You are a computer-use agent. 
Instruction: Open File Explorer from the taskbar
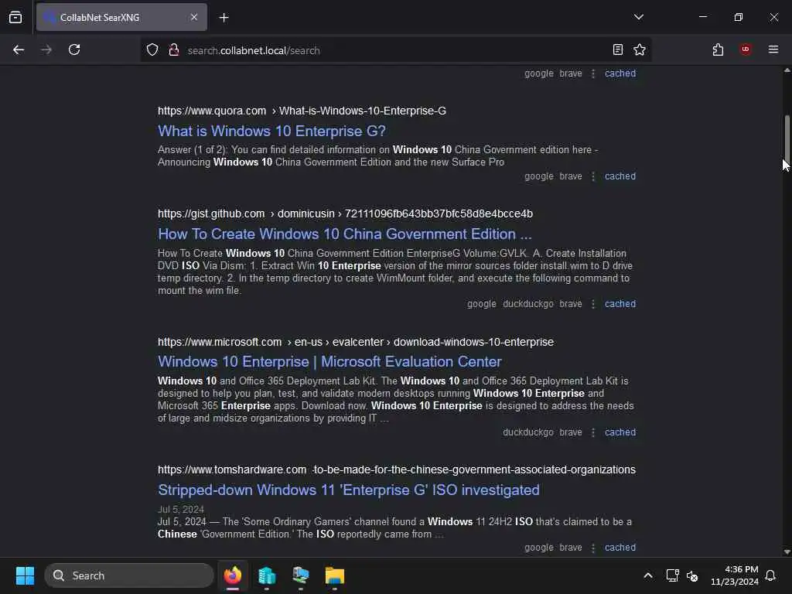click(x=334, y=575)
